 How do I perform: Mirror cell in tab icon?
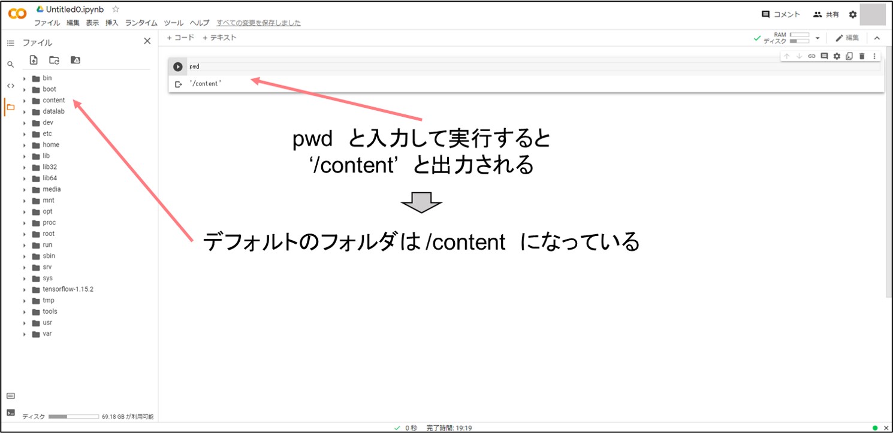849,56
